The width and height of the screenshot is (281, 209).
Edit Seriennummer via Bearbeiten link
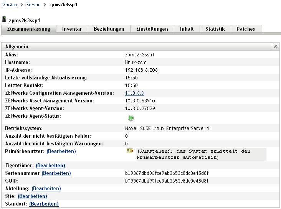coord(56,173)
